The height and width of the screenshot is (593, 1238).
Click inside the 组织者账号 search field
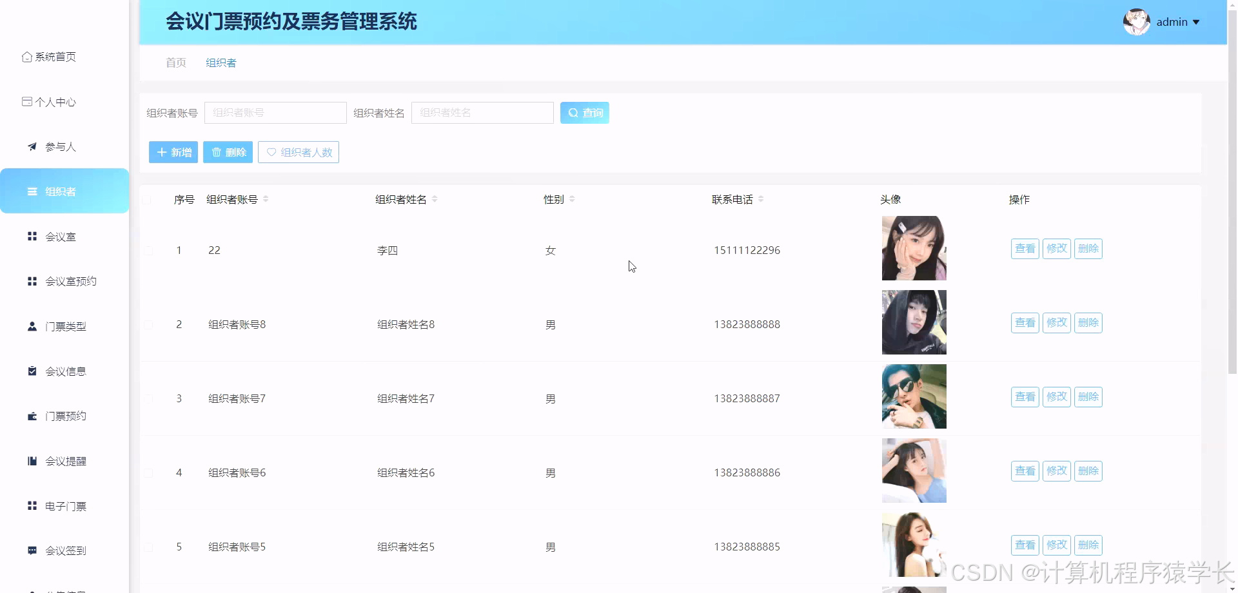point(275,112)
